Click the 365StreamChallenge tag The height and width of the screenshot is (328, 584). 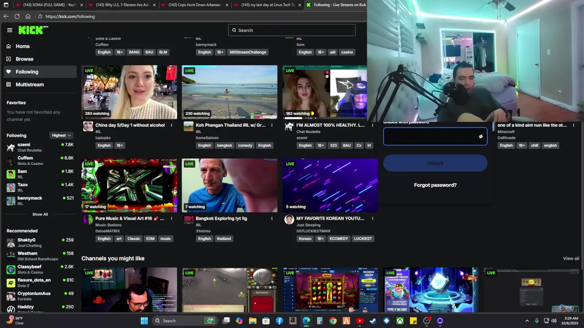coord(248,52)
